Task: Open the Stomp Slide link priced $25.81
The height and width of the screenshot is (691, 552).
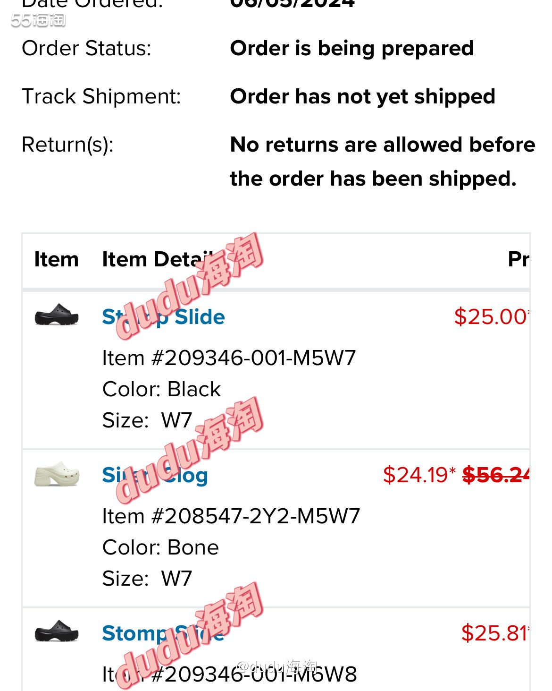Action: coord(163,633)
